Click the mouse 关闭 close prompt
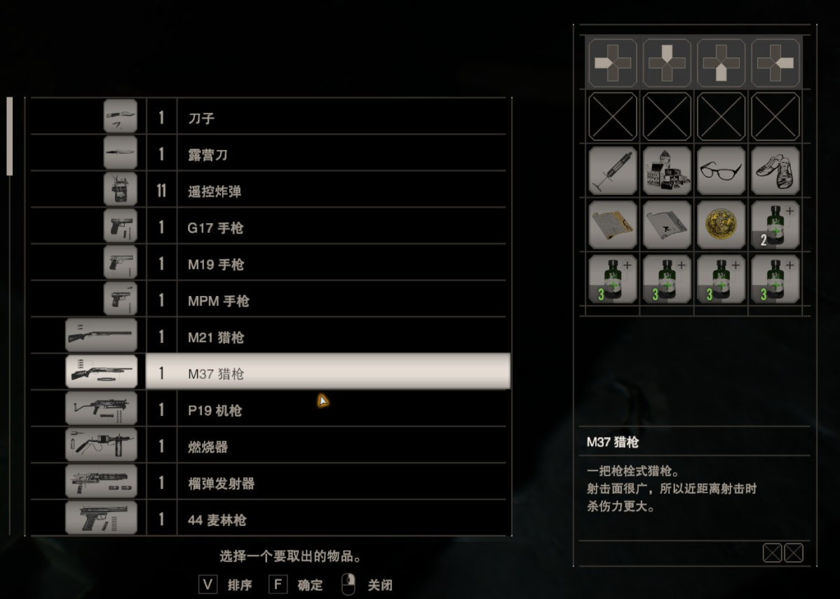The height and width of the screenshot is (599, 840). pos(367,584)
